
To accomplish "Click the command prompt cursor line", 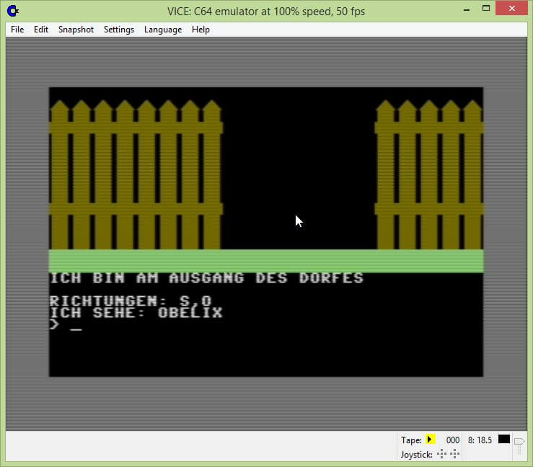I will [66, 324].
